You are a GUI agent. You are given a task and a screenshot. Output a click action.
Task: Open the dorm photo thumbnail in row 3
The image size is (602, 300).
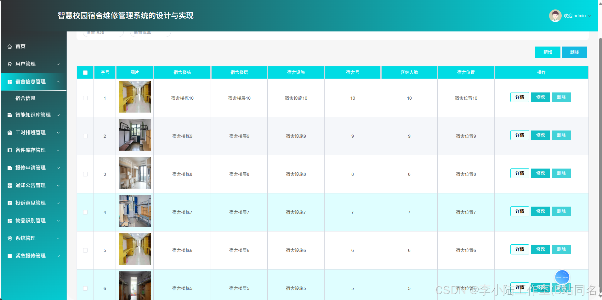(135, 173)
